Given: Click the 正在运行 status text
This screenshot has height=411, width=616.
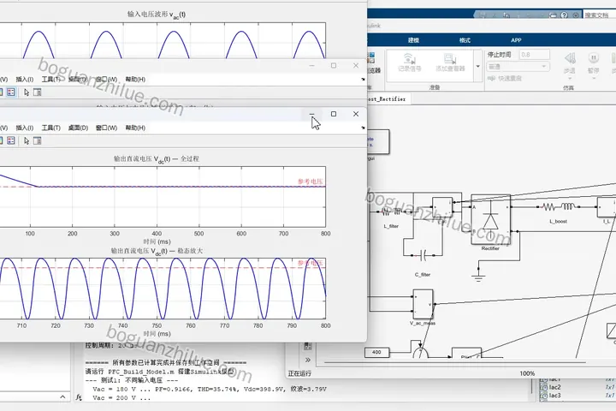Looking at the screenshot, I should tap(299, 373).
